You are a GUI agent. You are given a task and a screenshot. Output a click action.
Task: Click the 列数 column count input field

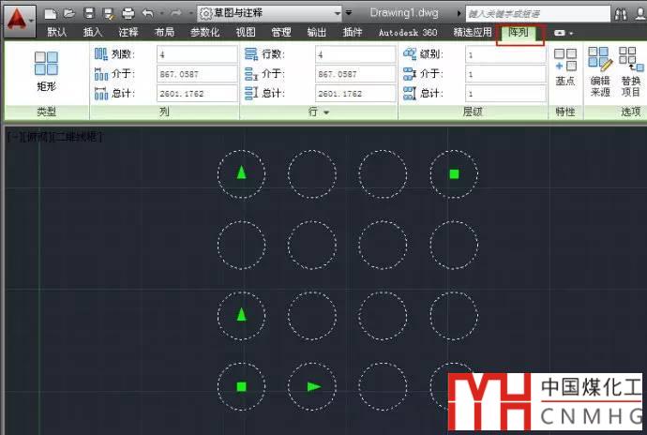pyautogui.click(x=197, y=54)
